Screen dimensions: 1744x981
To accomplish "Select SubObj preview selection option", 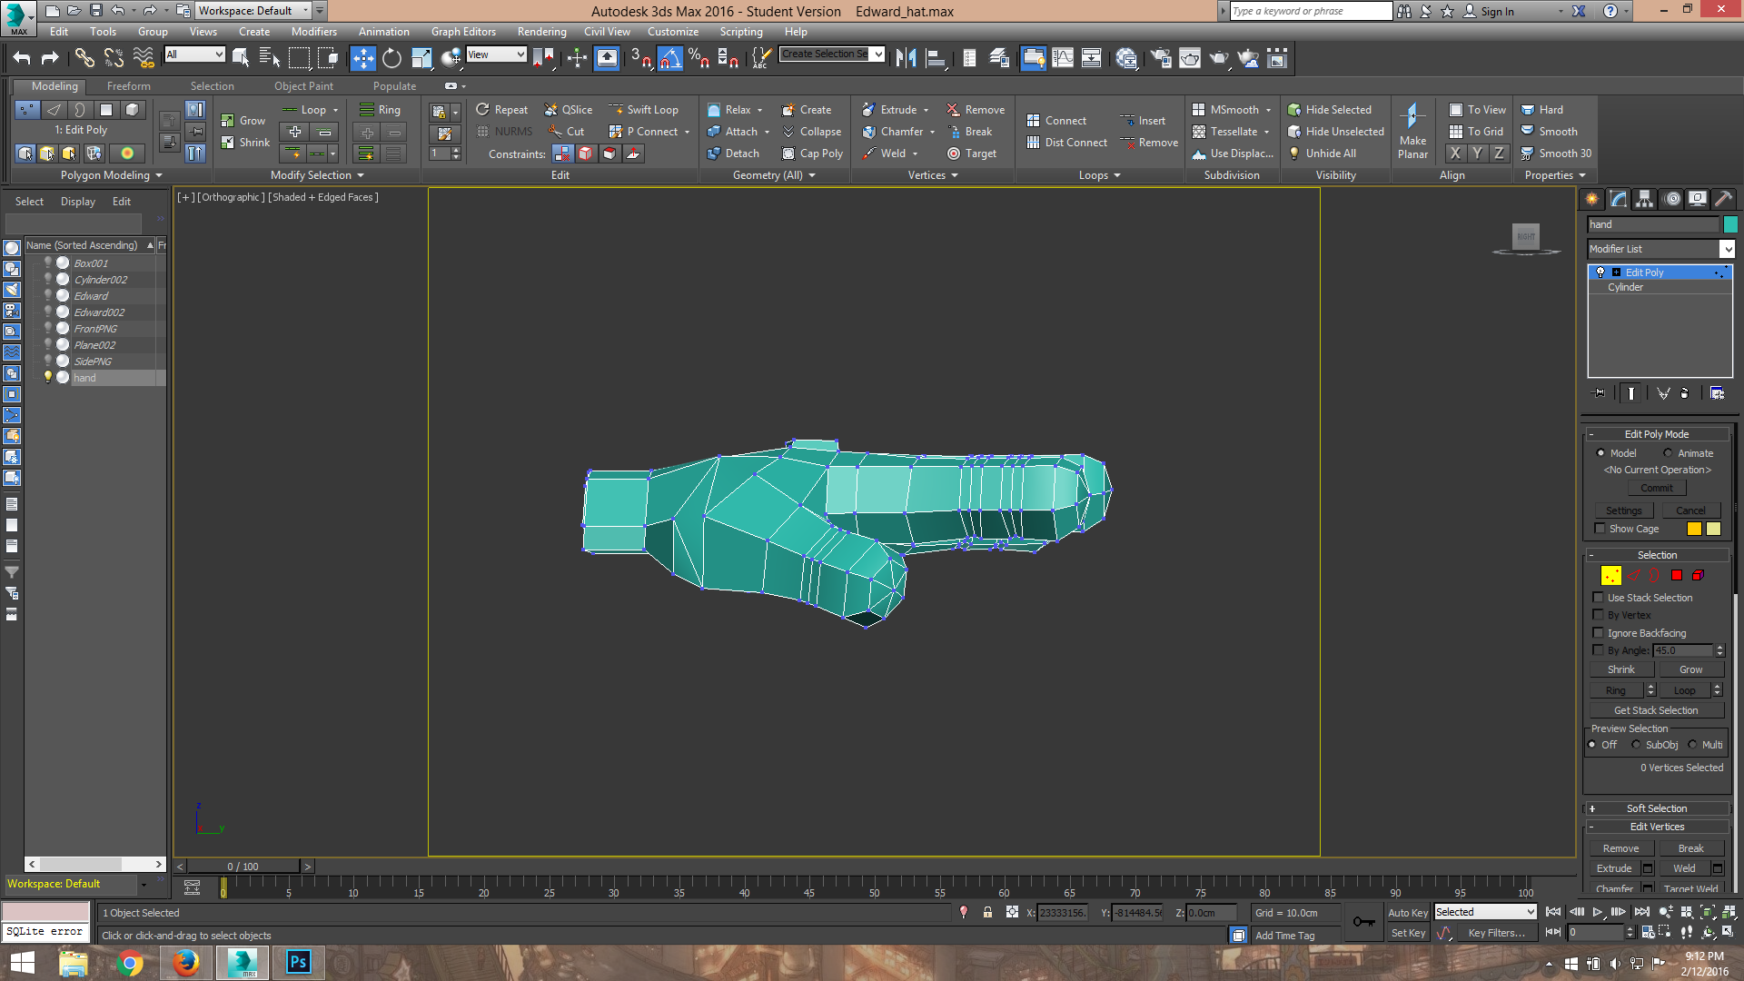I will click(x=1636, y=745).
